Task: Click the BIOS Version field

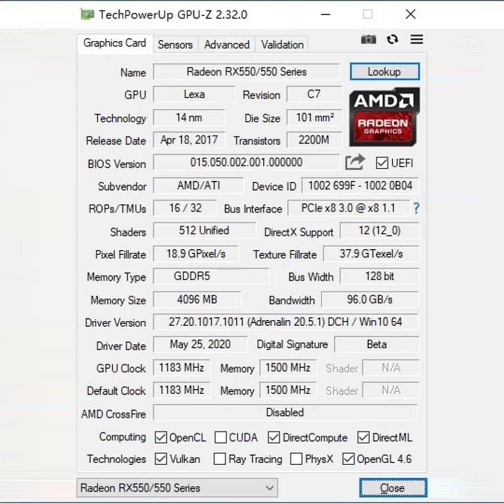Action: [x=246, y=162]
